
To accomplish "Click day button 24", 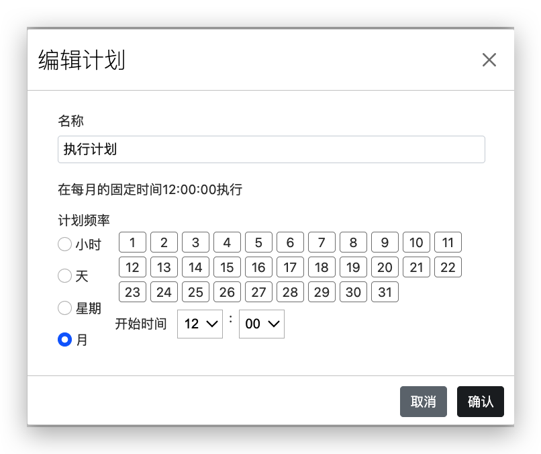I will (164, 292).
